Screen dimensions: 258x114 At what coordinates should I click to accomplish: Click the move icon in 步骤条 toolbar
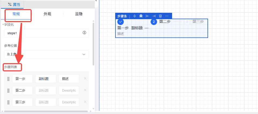click(135, 16)
